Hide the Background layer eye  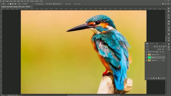click(146, 61)
